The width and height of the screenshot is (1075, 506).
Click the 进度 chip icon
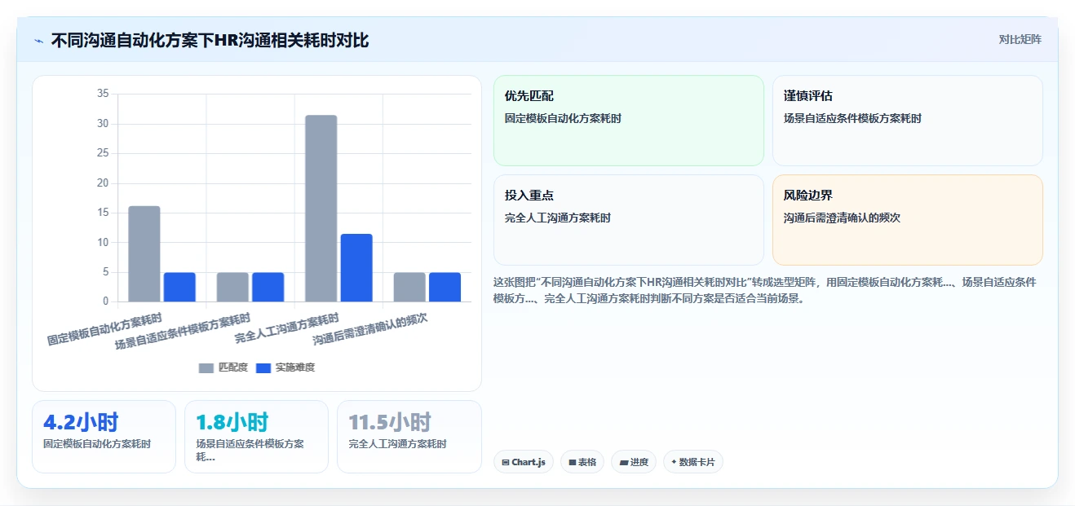click(x=623, y=462)
